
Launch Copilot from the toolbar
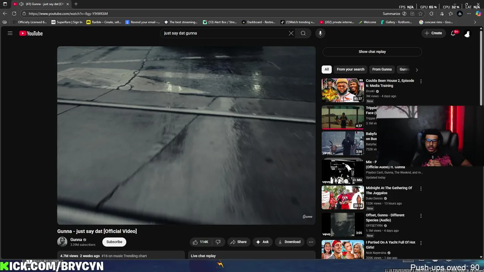[x=478, y=14]
